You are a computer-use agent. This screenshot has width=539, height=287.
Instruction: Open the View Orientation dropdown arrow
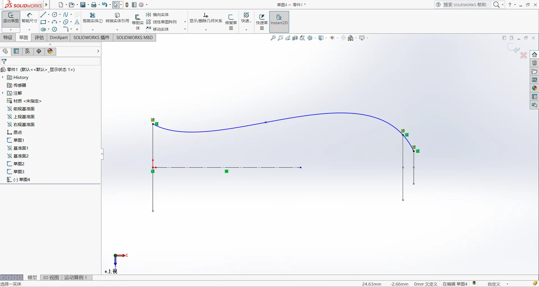[315, 38]
